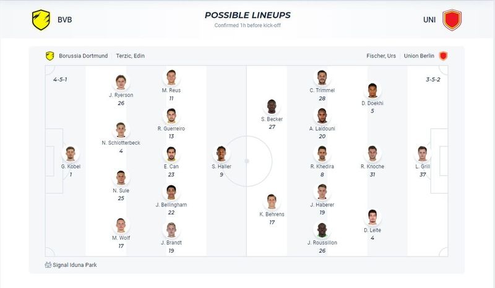Open L. Grill goalkeeper photo

point(423,154)
